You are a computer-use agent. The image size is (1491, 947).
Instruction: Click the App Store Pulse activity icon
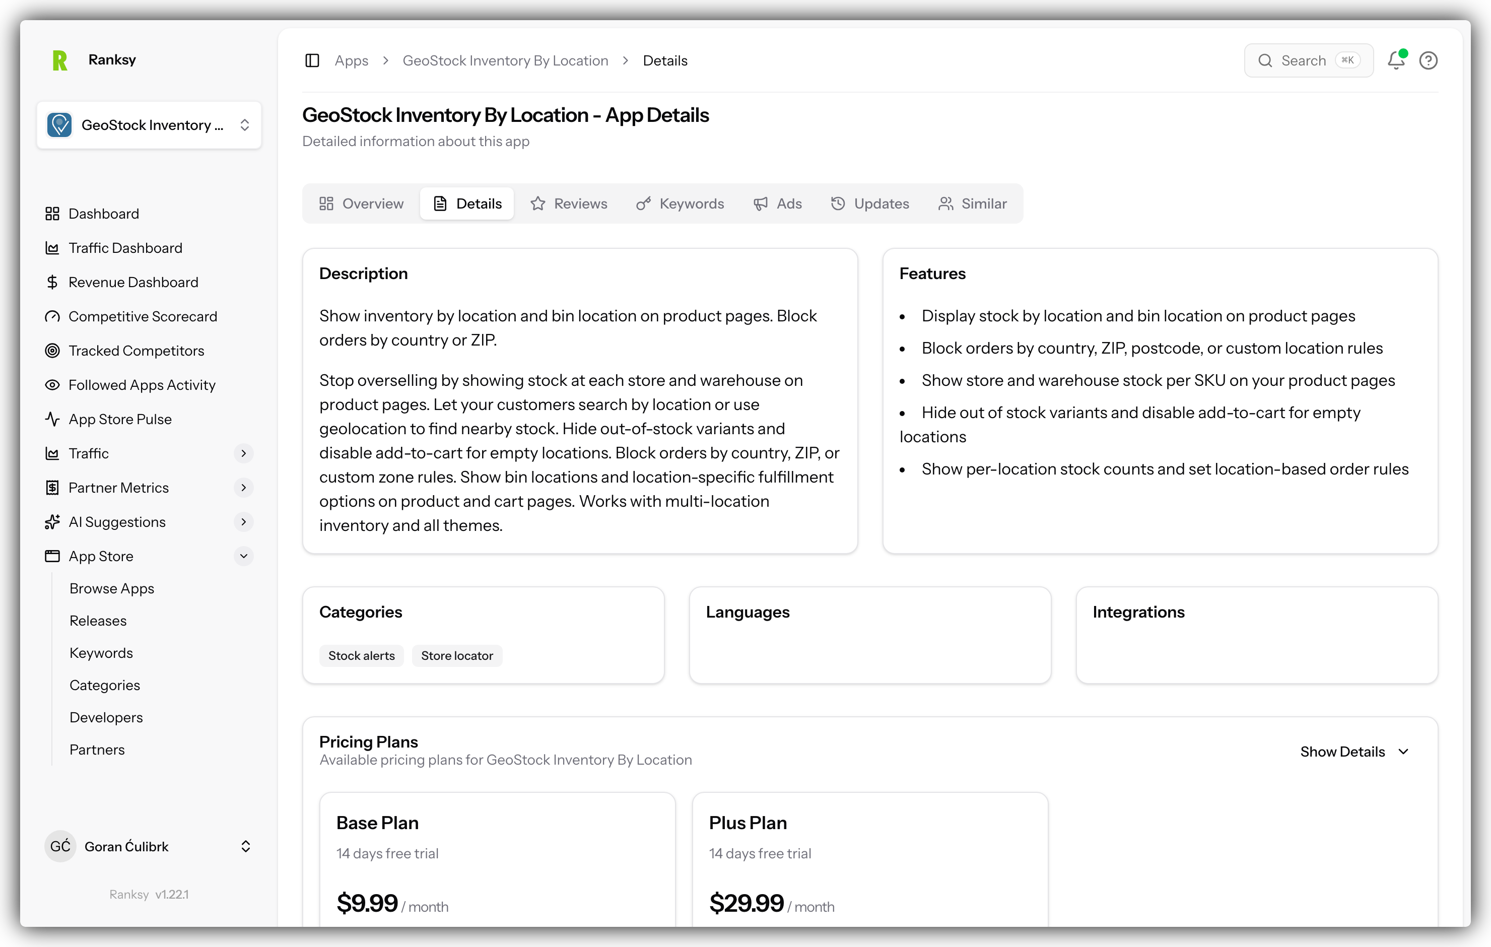52,419
